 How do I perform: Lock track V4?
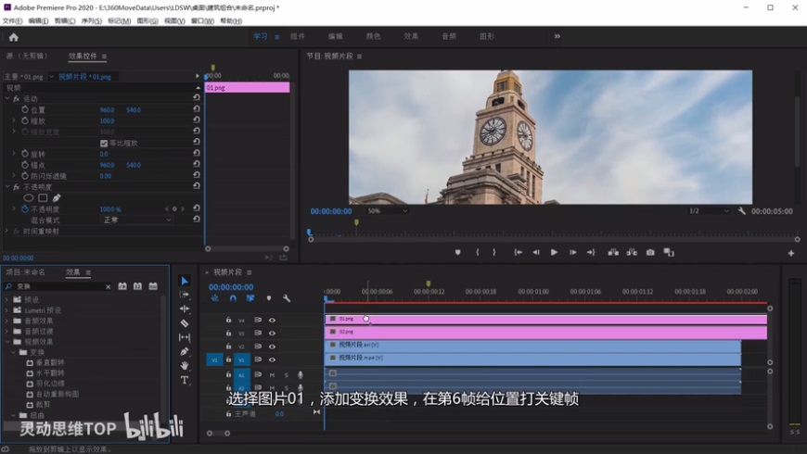[x=228, y=320]
